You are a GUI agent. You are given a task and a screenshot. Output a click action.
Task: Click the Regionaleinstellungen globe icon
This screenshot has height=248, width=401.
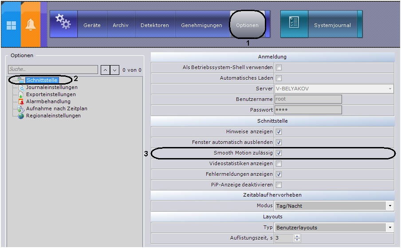pos(21,116)
